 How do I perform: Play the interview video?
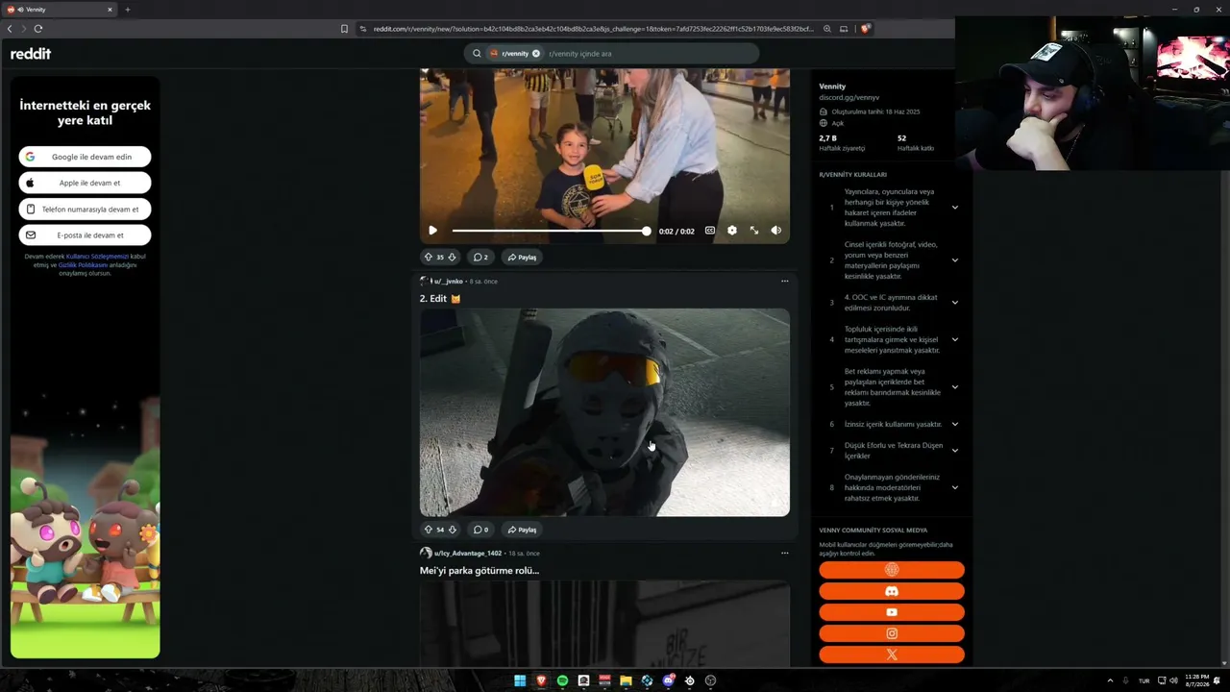click(x=432, y=231)
